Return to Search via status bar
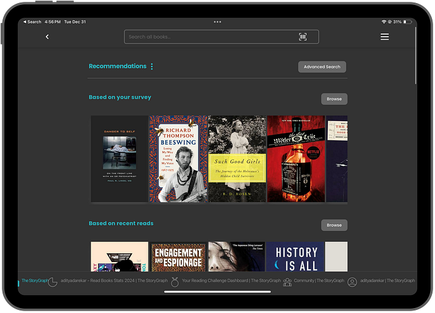 32,22
